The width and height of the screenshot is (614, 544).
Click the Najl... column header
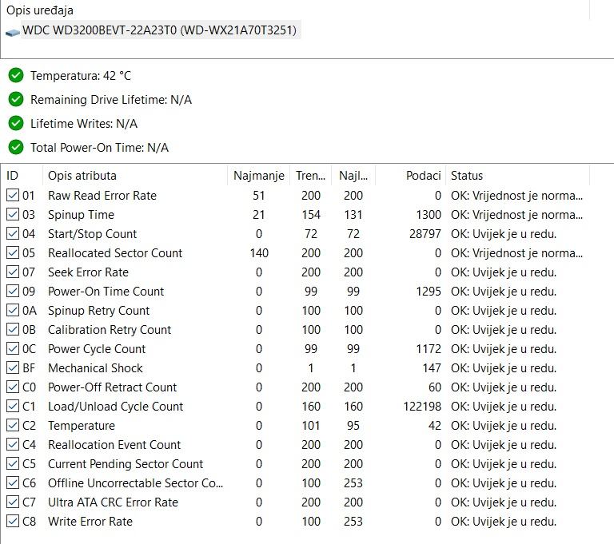tap(353, 175)
